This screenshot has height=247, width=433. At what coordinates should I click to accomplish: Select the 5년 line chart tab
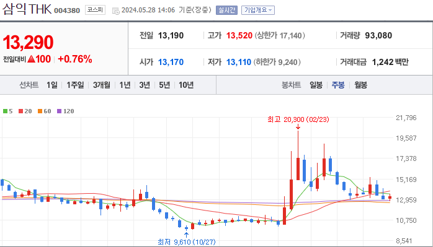point(164,85)
